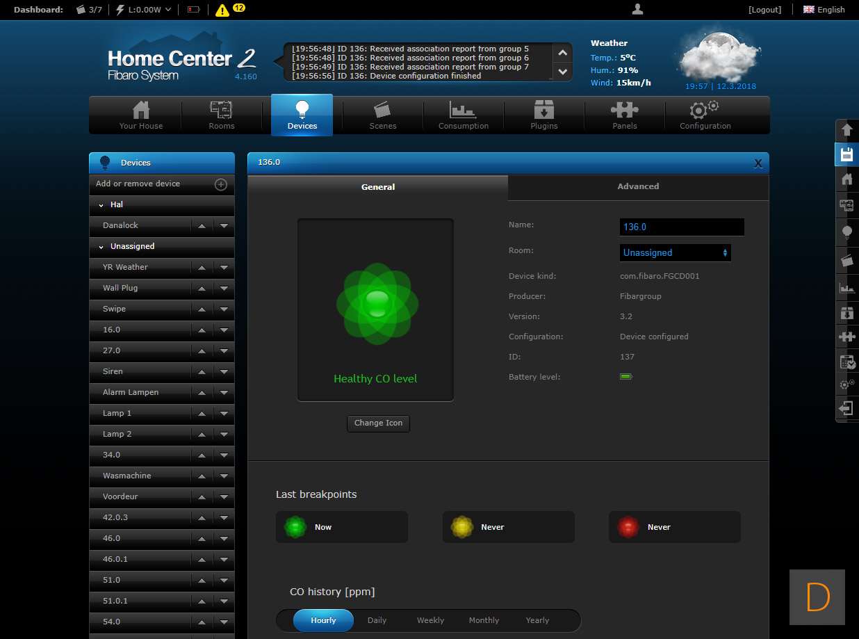Open the Scenes section

tap(382, 115)
